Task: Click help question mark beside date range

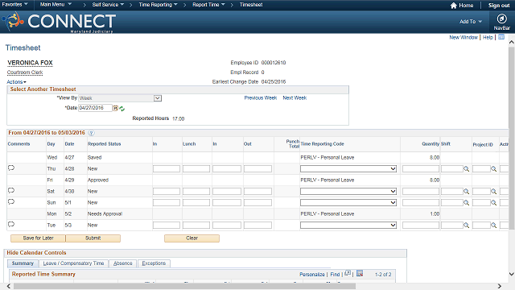Action: 91,133
